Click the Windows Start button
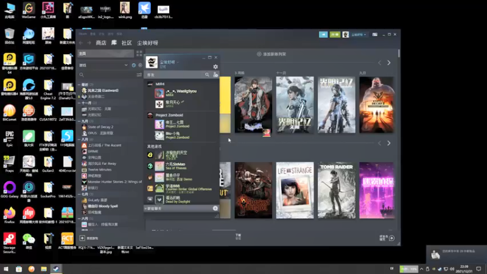The width and height of the screenshot is (487, 274). pyautogui.click(x=6, y=269)
